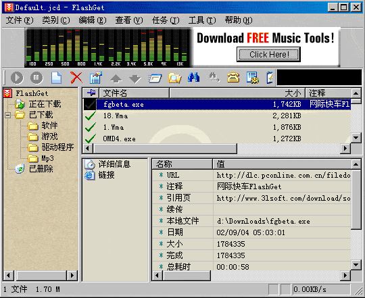Select the 1.Wma file row
This screenshot has height=298, width=365.
217,127
